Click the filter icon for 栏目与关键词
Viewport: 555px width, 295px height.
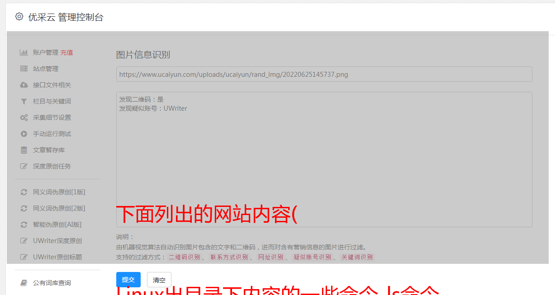[24, 101]
